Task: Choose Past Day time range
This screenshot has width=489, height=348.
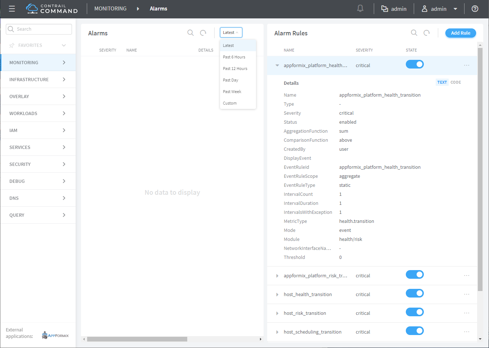Action: pyautogui.click(x=238, y=80)
